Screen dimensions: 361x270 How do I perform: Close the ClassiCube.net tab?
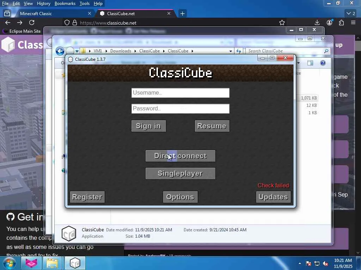(169, 14)
